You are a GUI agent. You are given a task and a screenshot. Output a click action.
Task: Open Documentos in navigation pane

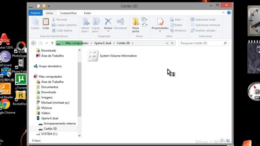47,87
